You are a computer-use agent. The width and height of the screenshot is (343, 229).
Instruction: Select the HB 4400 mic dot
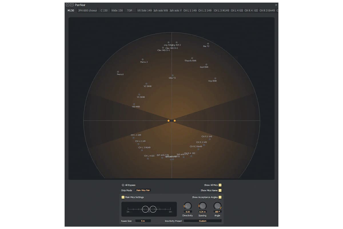click(x=134, y=104)
